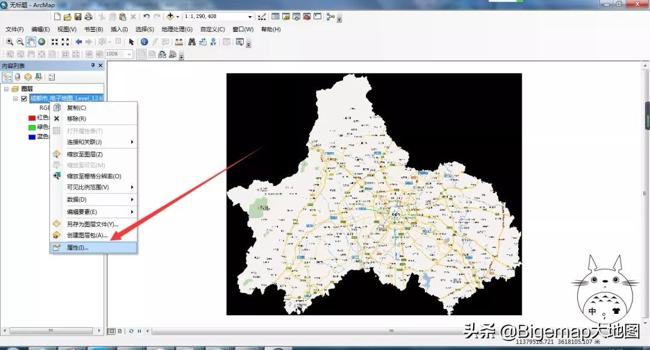Image resolution: width=650 pixels, height=350 pixels.
Task: Click the Identify tool icon
Action: (x=143, y=42)
